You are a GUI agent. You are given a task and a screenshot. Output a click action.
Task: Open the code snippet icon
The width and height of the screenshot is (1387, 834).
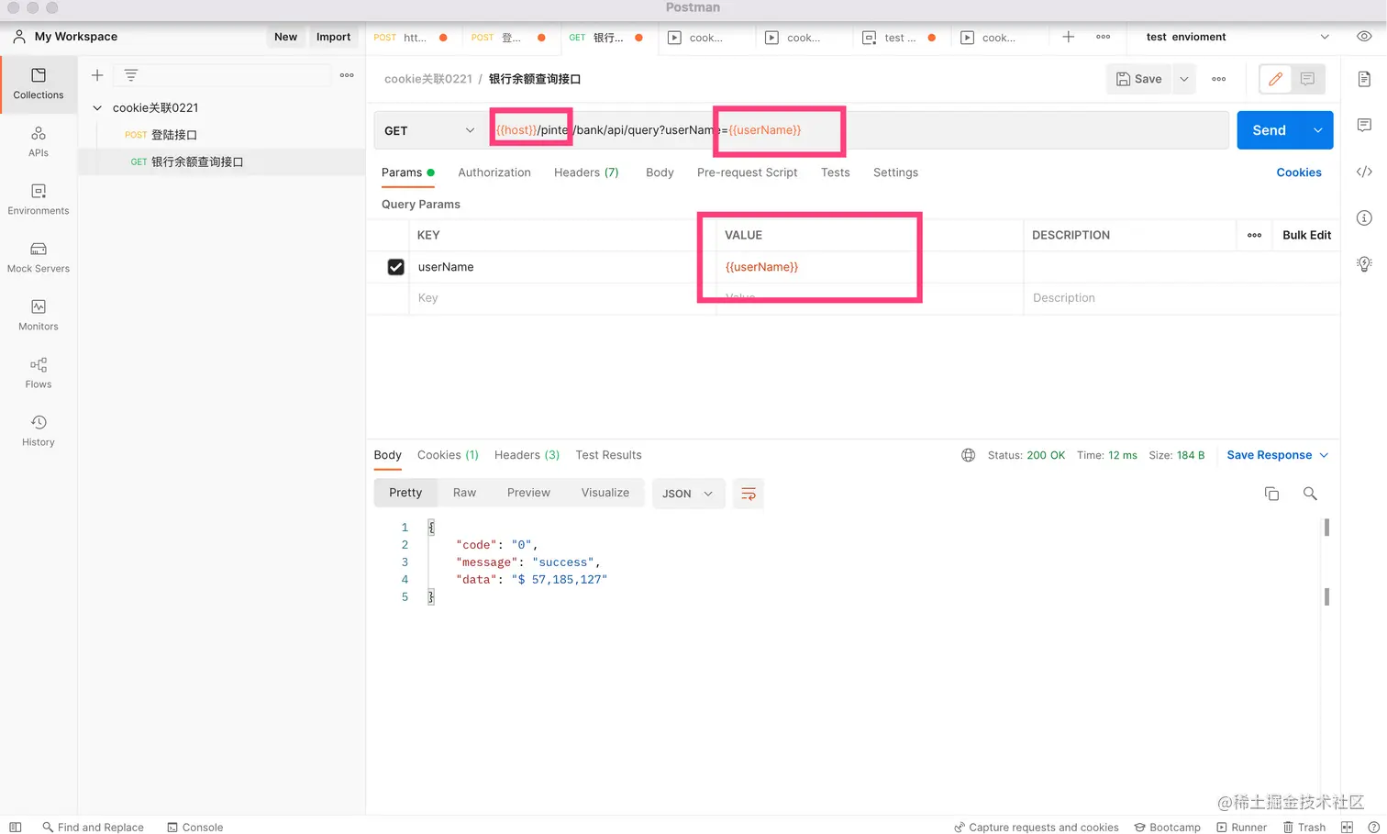(x=1364, y=172)
